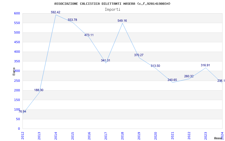Image resolution: width=225 pixels, height=141 pixels.
Task: Click the 250 y-axis tick label
Action: (x=17, y=81)
